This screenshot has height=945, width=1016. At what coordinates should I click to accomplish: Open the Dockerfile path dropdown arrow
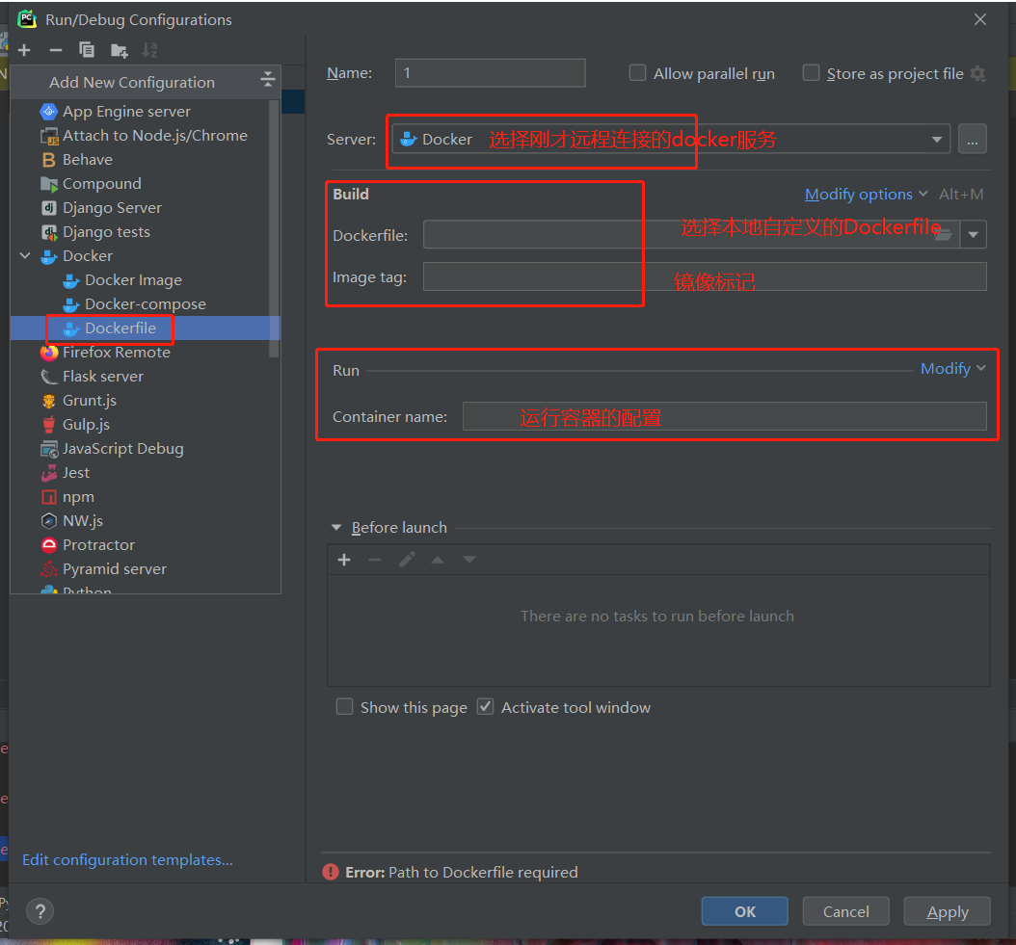click(x=974, y=234)
